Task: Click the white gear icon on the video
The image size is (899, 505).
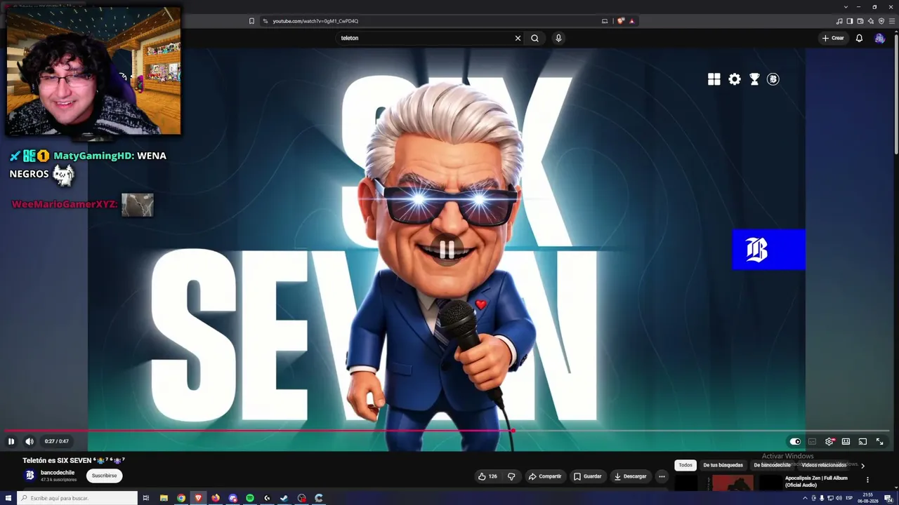Action: click(x=734, y=79)
